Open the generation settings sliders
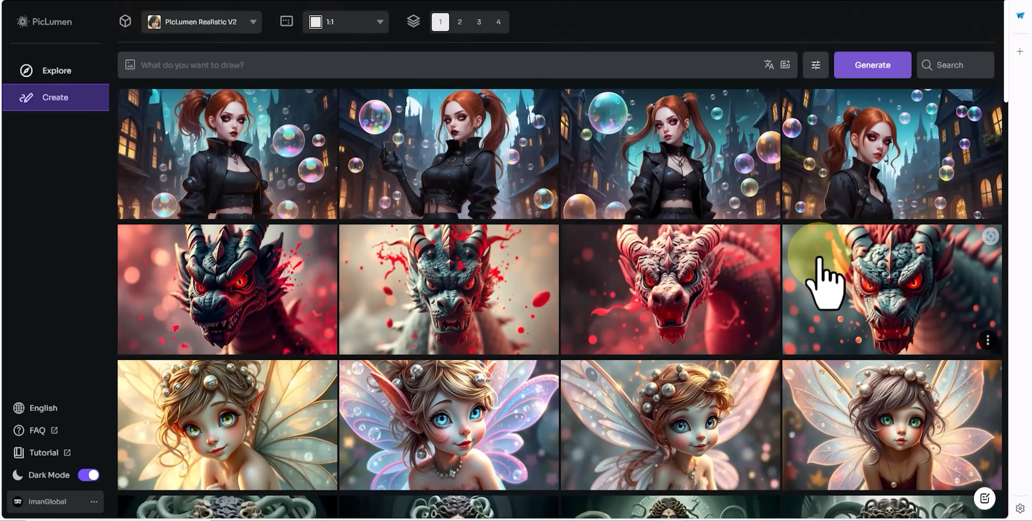The image size is (1032, 521). coord(816,65)
